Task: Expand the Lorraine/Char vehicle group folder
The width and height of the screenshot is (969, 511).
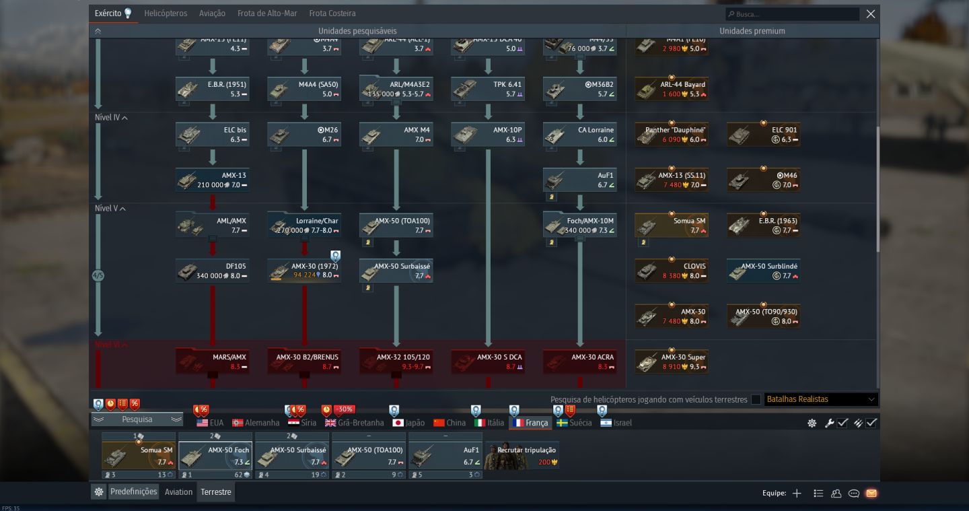Action: tap(304, 225)
